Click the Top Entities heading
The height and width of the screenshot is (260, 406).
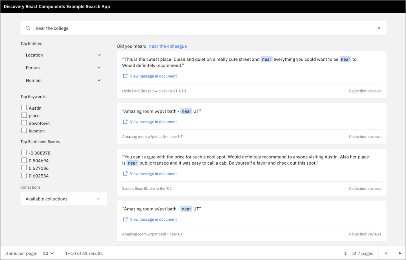[31, 43]
